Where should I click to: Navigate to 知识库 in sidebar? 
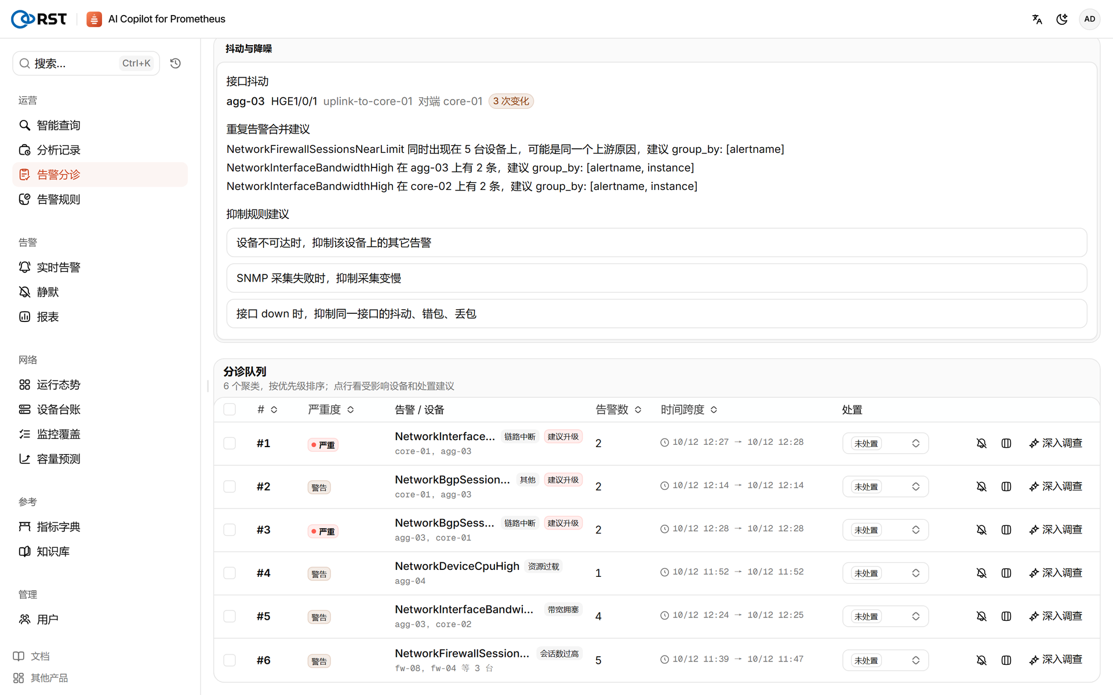click(100, 551)
